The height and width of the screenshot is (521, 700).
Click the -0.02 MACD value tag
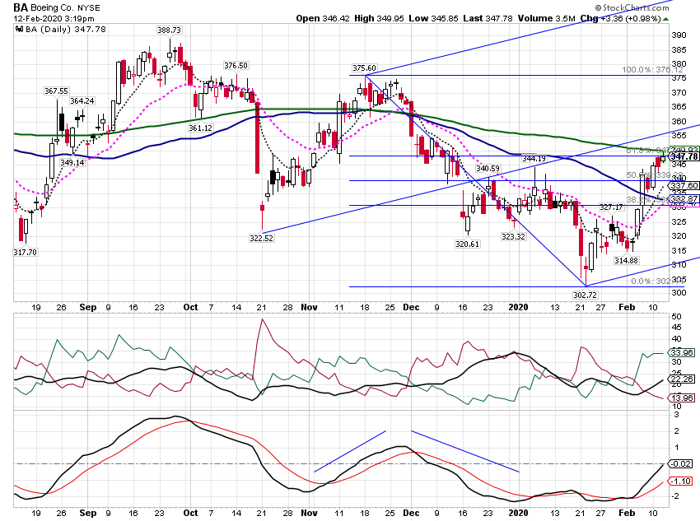pyautogui.click(x=681, y=464)
